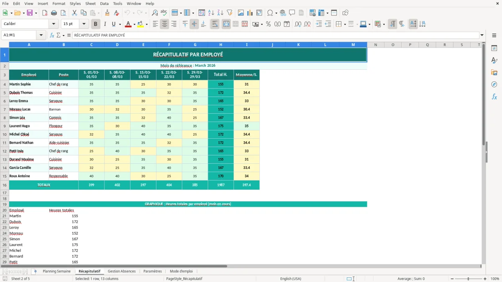Toggle Center Horizontally alignment
The image size is (502, 282).
[164, 24]
